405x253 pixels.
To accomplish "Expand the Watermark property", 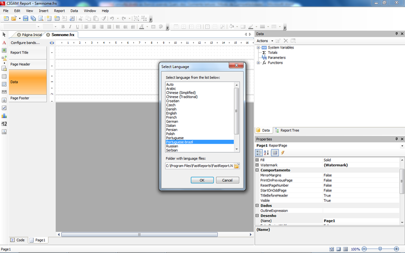I will tap(257, 165).
